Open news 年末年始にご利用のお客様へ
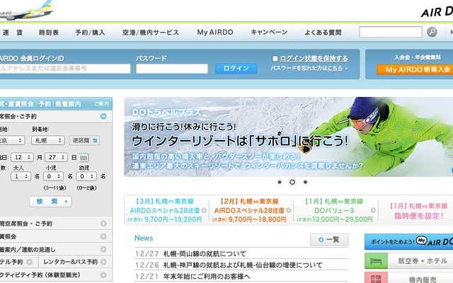 tap(207, 277)
